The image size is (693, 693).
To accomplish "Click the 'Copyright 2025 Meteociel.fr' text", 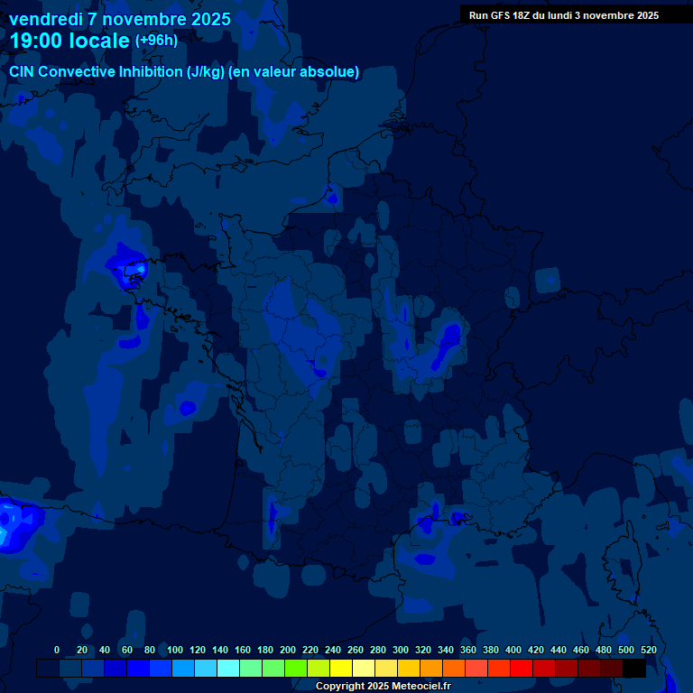I will 383,686.
